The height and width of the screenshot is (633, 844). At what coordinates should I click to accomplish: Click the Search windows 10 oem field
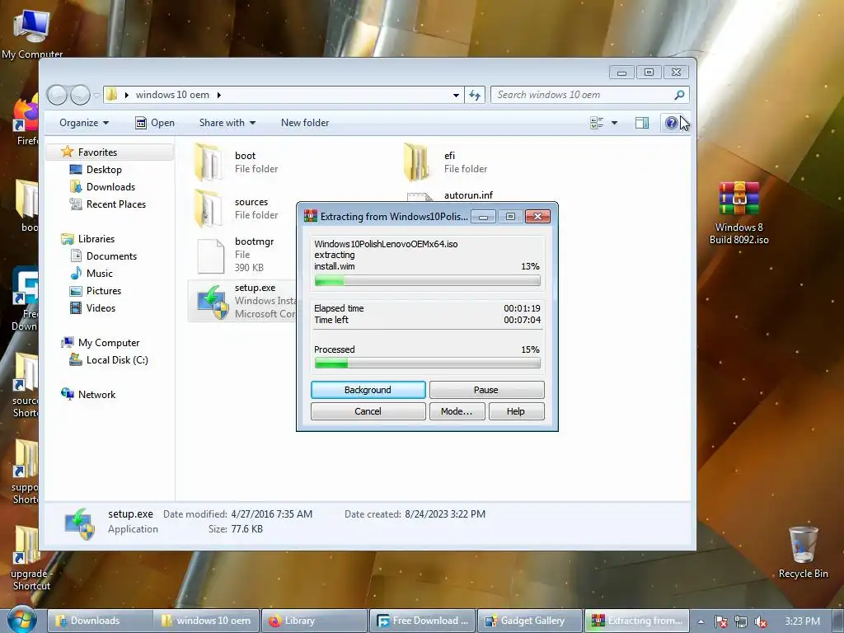pyautogui.click(x=581, y=95)
